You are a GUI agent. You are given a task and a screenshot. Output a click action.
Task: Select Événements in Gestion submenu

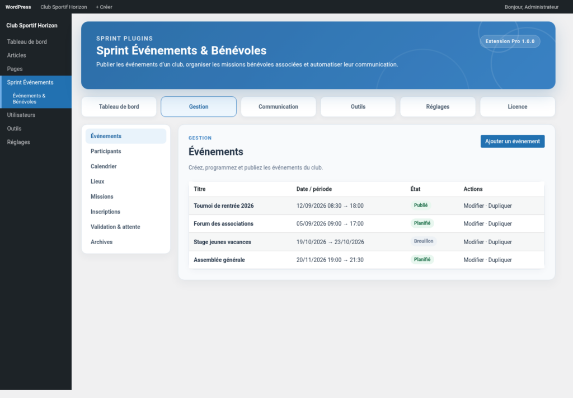pos(126,136)
